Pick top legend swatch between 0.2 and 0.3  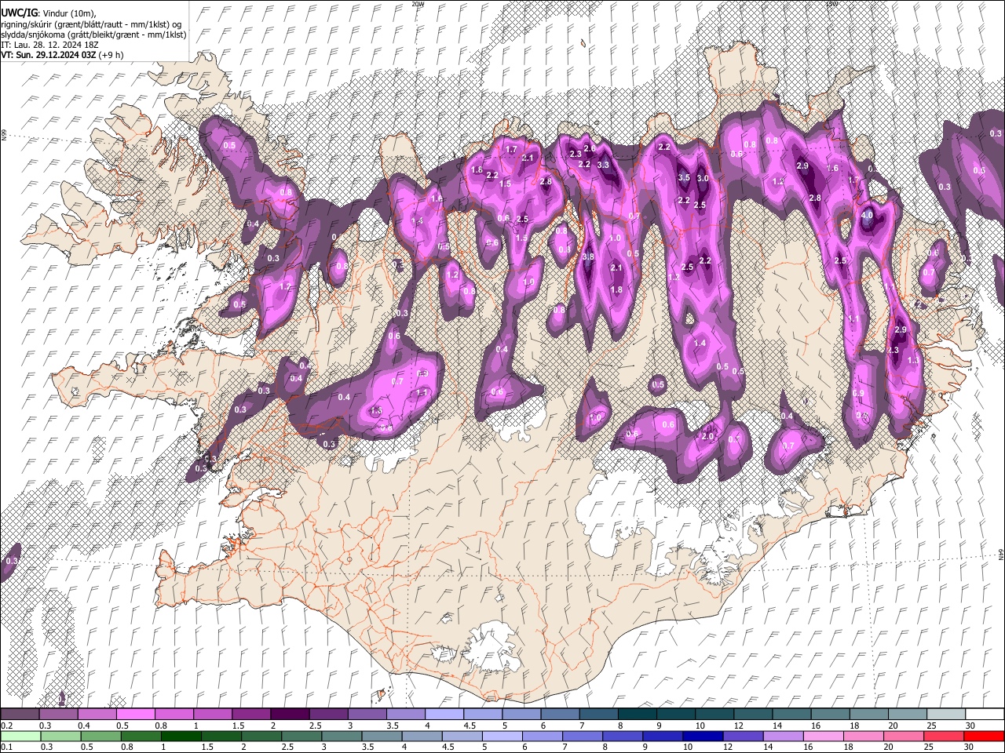pos(20,715)
